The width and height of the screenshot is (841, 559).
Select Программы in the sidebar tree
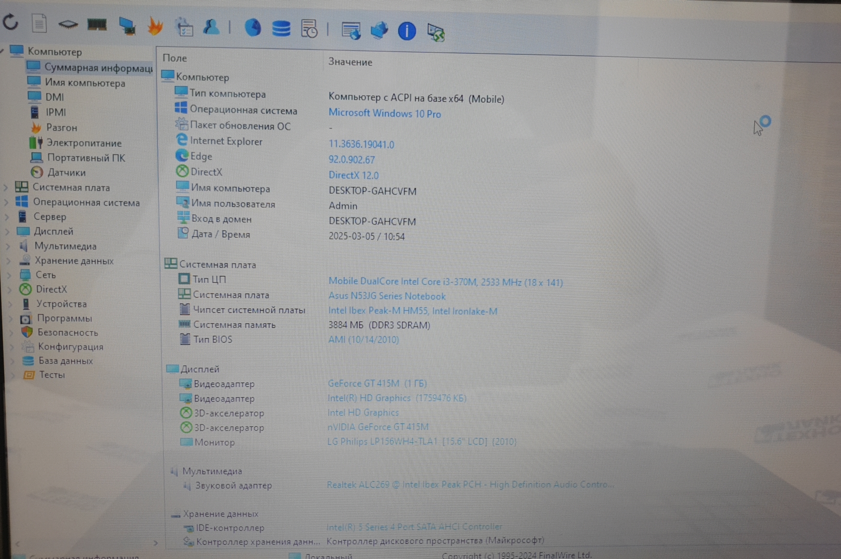[x=64, y=318]
